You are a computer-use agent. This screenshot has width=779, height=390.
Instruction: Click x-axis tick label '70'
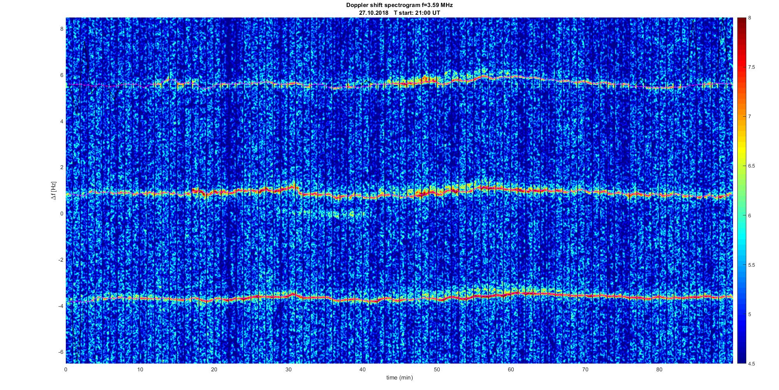pyautogui.click(x=585, y=370)
